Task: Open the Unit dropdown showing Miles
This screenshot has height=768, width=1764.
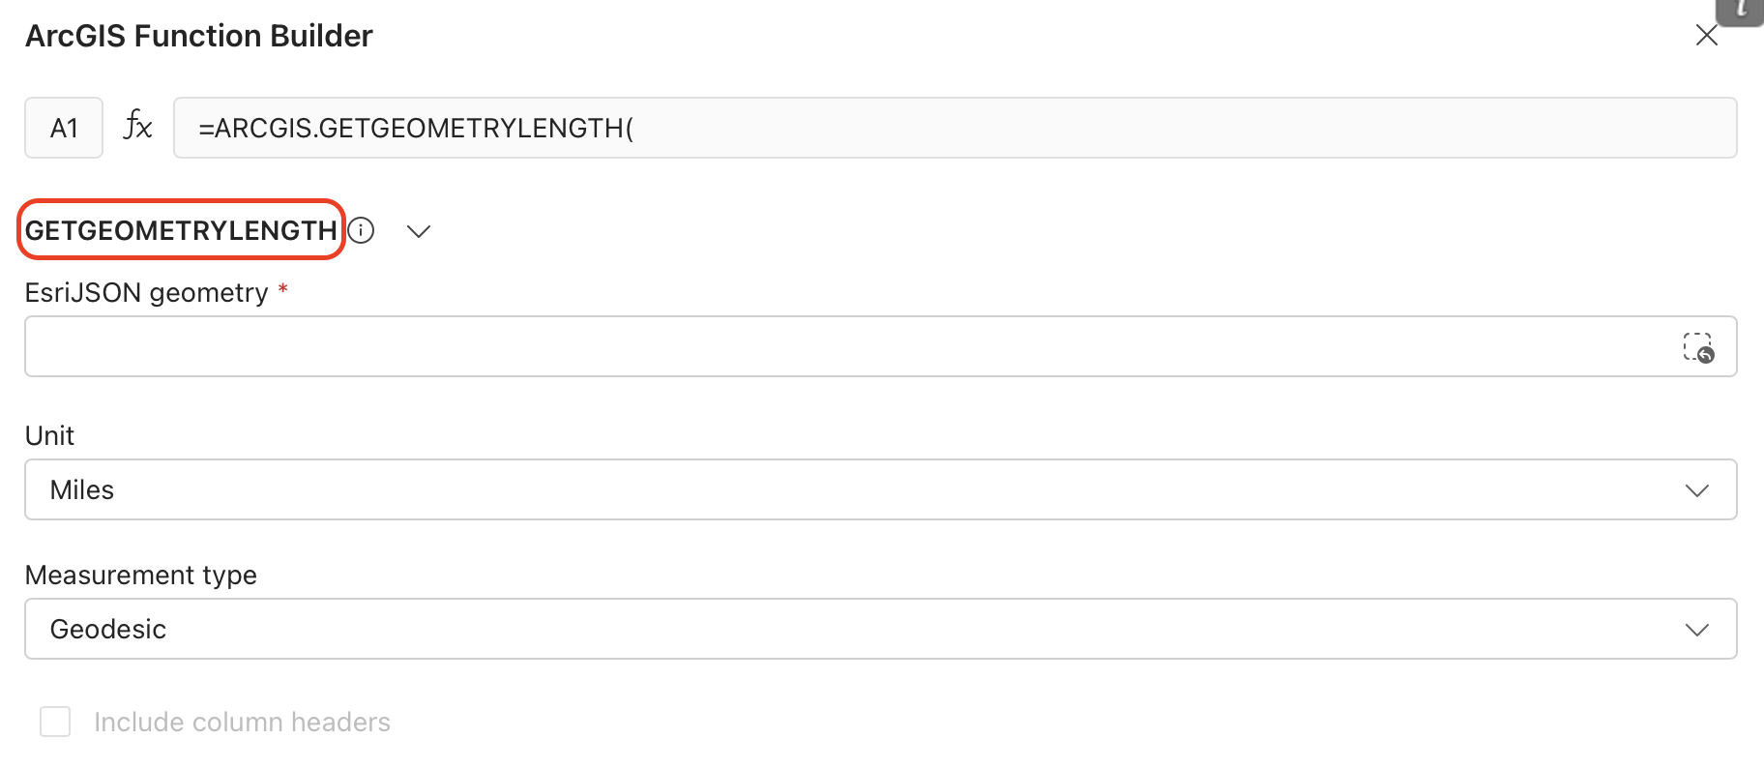Action: point(880,489)
